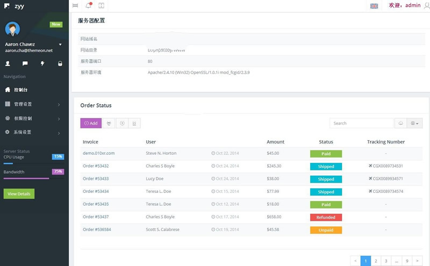Viewport: 430px width, 266px height.
Task: Click the cloud icon next to Search
Action: (400, 123)
